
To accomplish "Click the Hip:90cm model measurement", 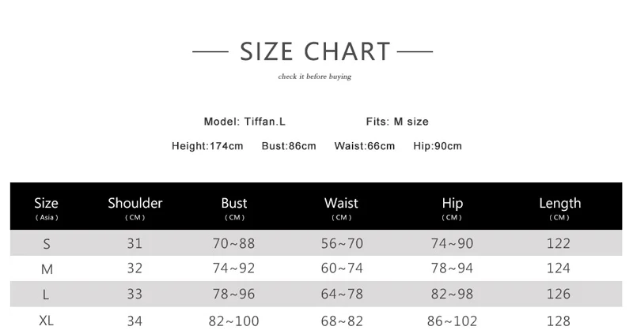I will pyautogui.click(x=438, y=146).
